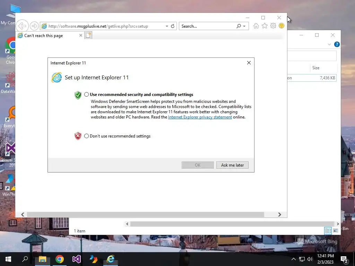Click the Internet Explorer logo in dialog
The width and height of the screenshot is (355, 266).
click(x=57, y=77)
